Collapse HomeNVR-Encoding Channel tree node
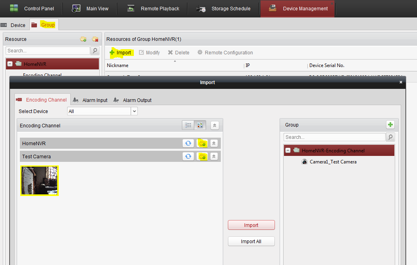 pos(288,151)
